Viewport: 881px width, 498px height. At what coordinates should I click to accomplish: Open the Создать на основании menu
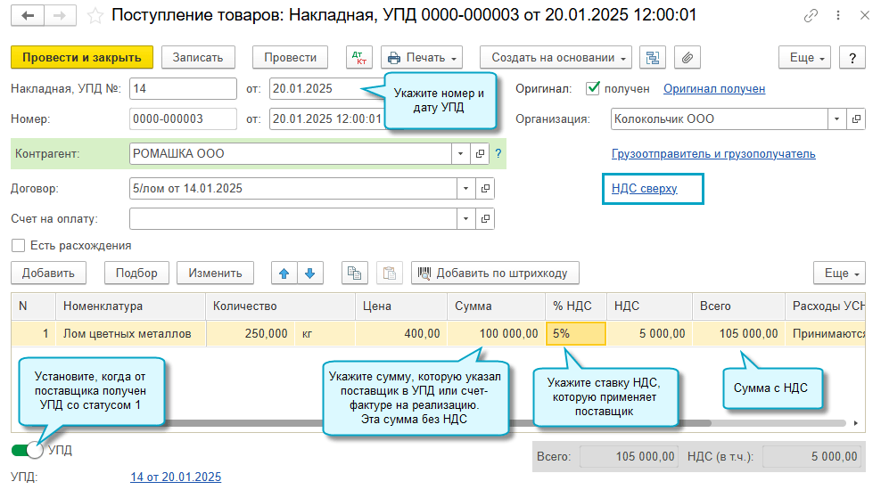(x=556, y=57)
